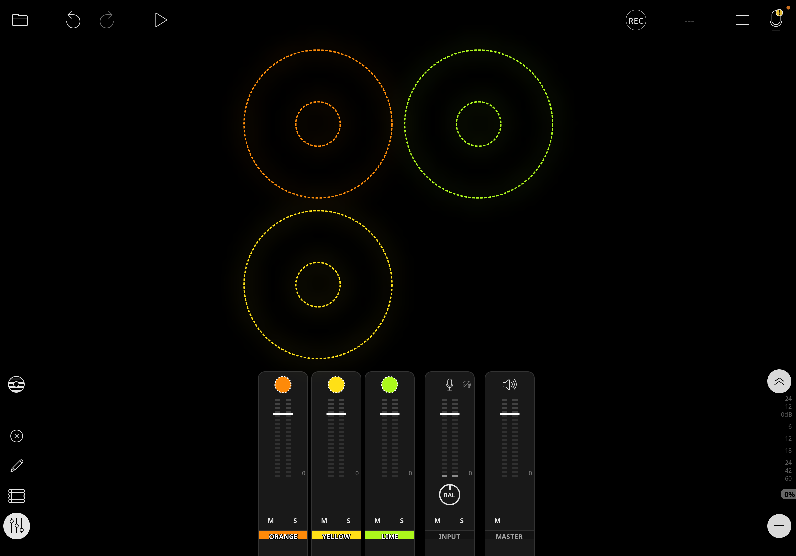Mute the ORANGE channel

271,520
